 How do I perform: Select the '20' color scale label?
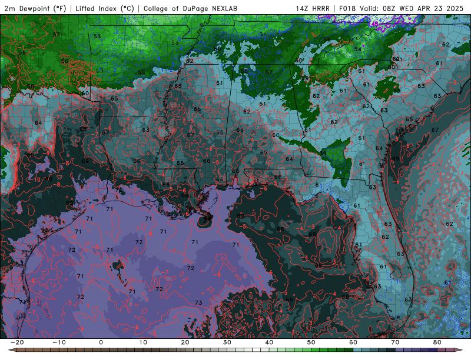click(x=185, y=342)
